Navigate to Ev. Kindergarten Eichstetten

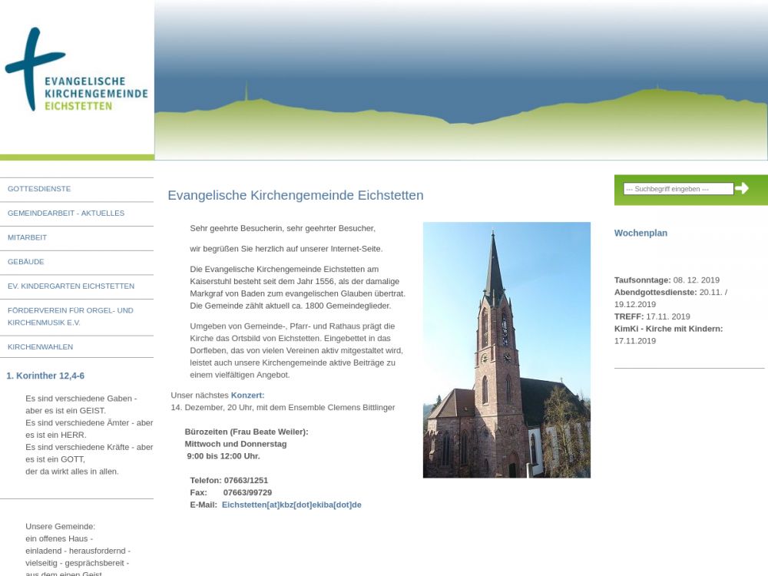pos(71,286)
